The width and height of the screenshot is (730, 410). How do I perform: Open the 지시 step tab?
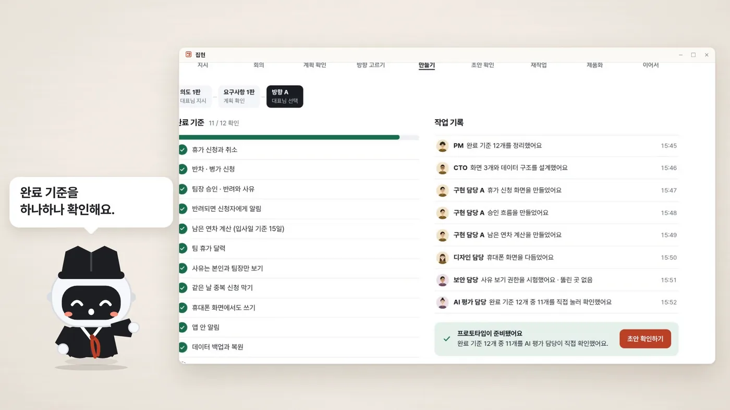click(x=203, y=65)
